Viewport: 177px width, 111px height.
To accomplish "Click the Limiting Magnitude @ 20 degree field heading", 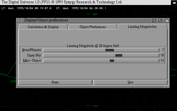I will pyautogui.click(x=93, y=46).
